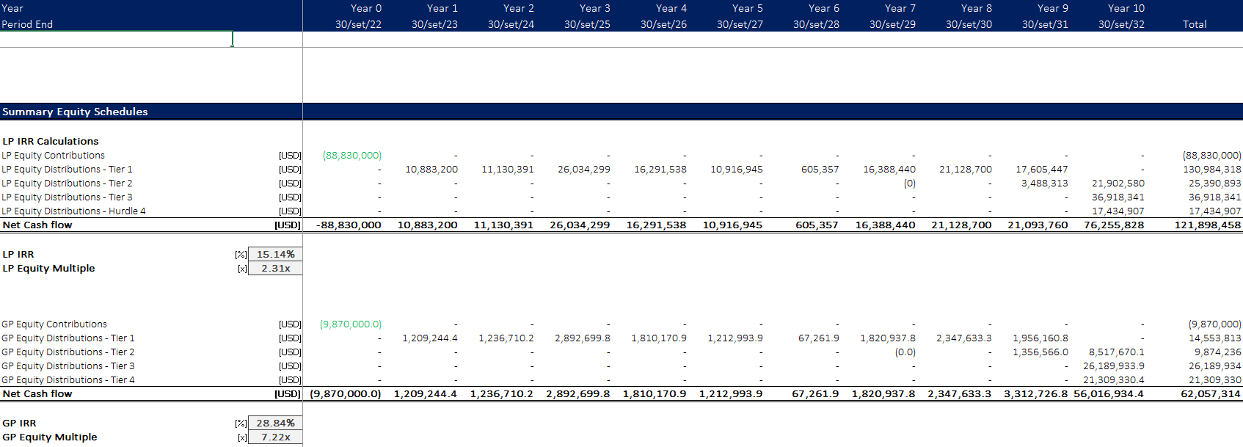
Task: Select GP Tier 1 total 14,553,813
Action: click(x=1215, y=338)
